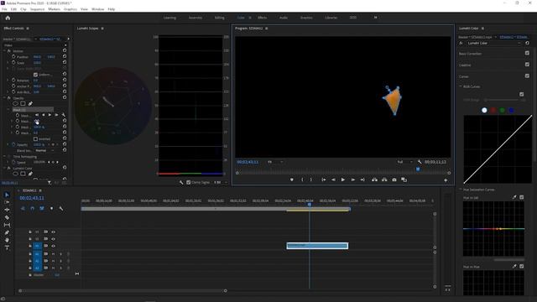
Task: Toggle the Uniform Scale checkbox
Action: click(x=35, y=75)
